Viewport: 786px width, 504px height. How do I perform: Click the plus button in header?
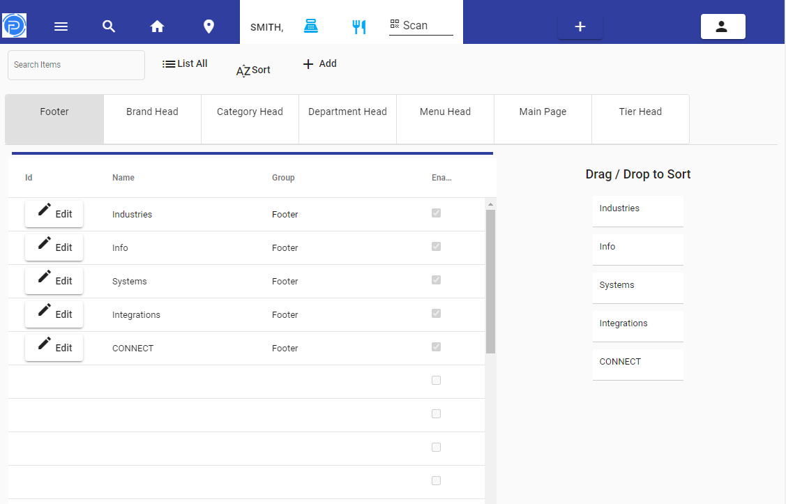tap(580, 26)
